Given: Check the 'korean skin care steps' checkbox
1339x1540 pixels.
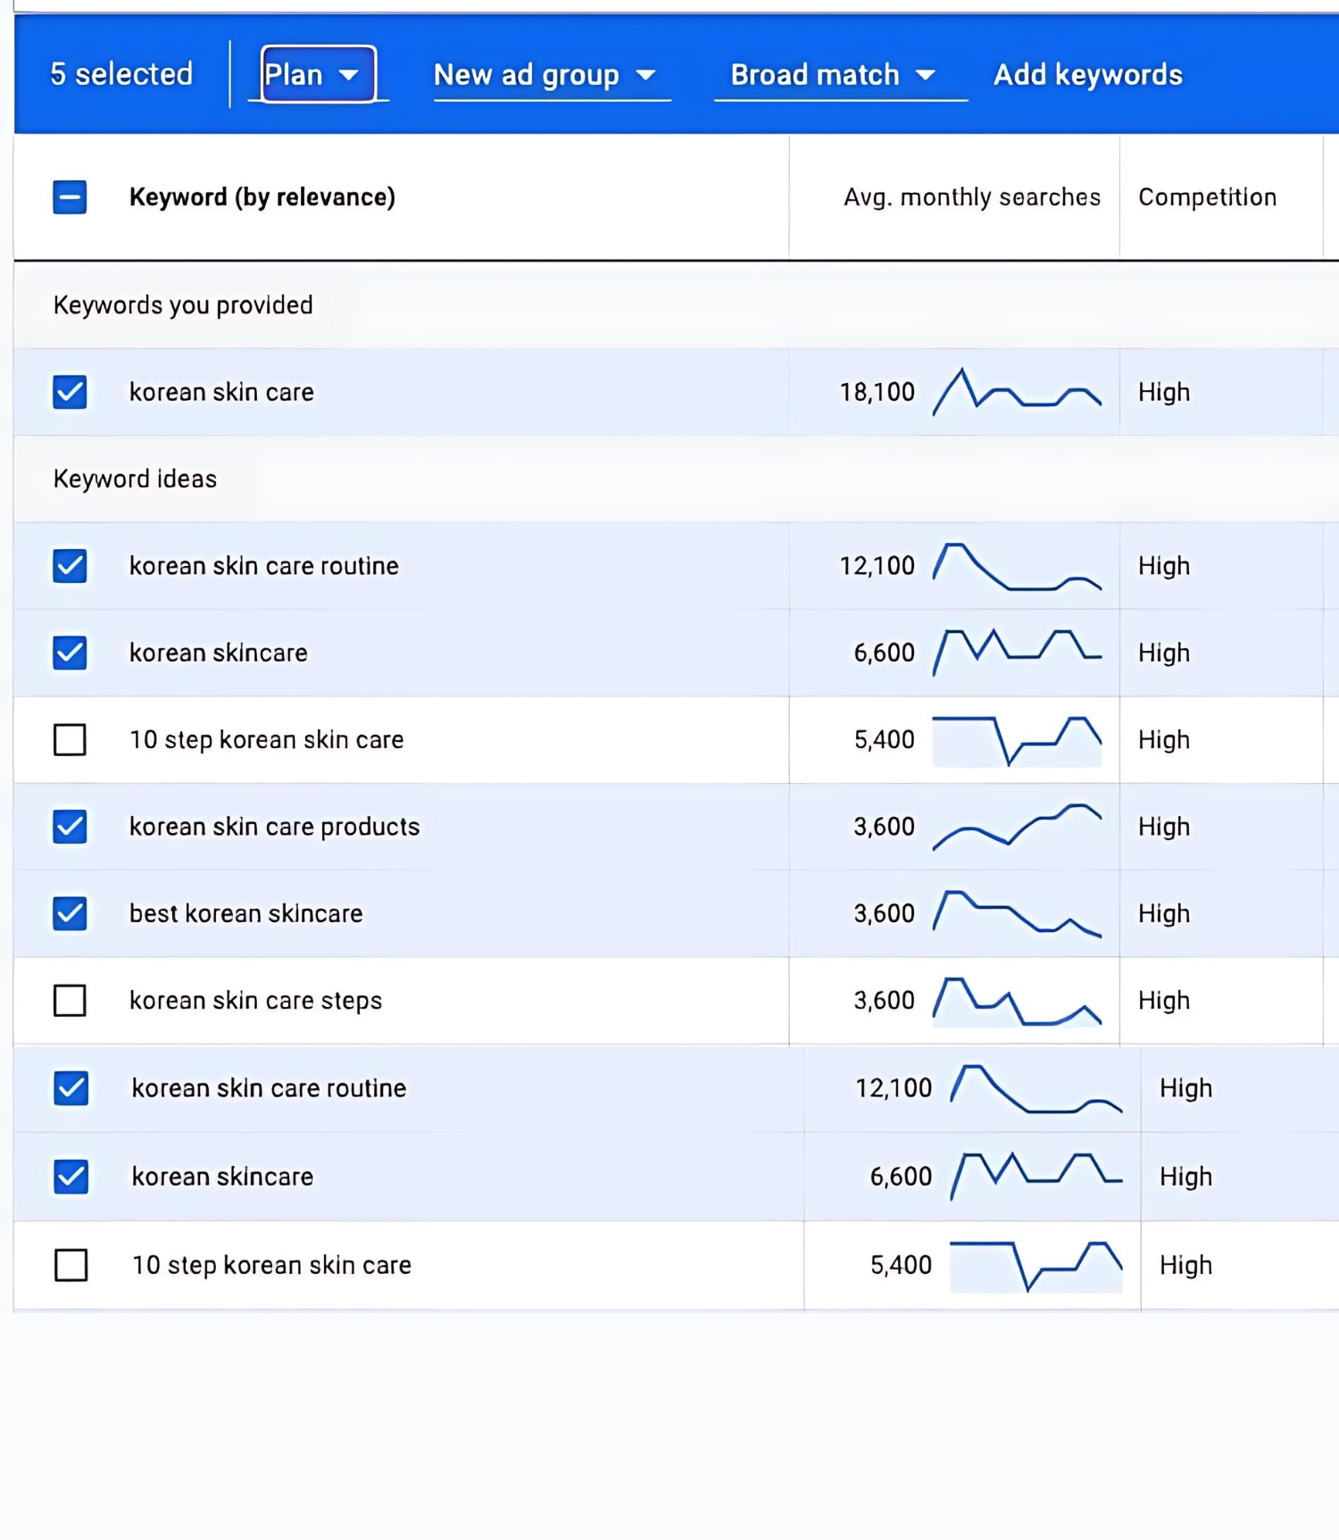Looking at the screenshot, I should pyautogui.click(x=70, y=1001).
